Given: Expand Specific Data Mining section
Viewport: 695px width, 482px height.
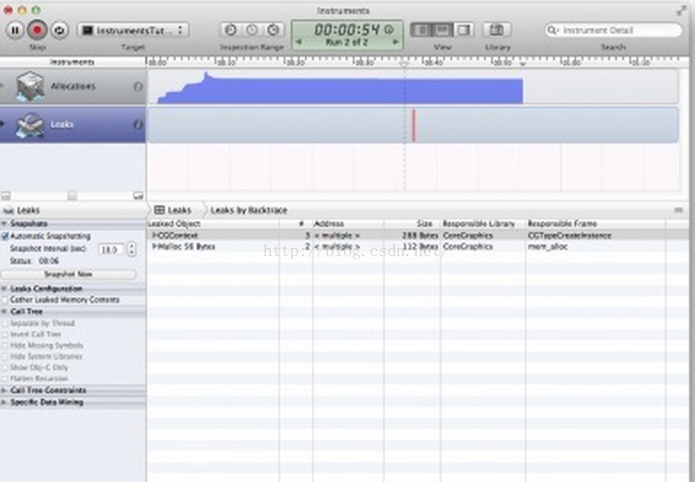Looking at the screenshot, I should [4, 402].
